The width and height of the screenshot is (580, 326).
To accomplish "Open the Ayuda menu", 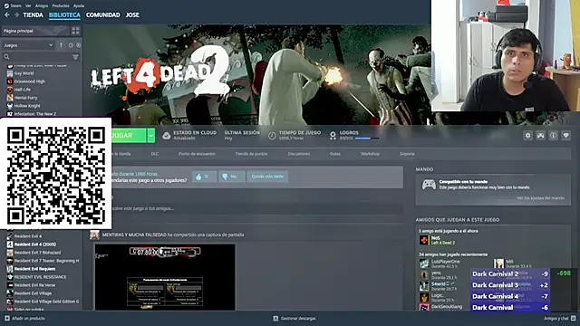I will pyautogui.click(x=79, y=5).
